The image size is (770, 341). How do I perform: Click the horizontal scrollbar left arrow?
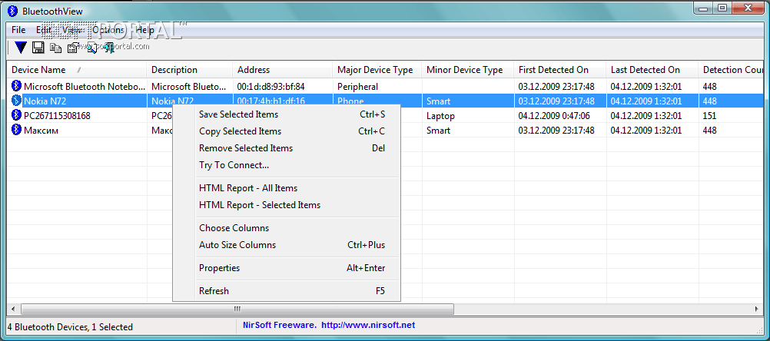13,309
